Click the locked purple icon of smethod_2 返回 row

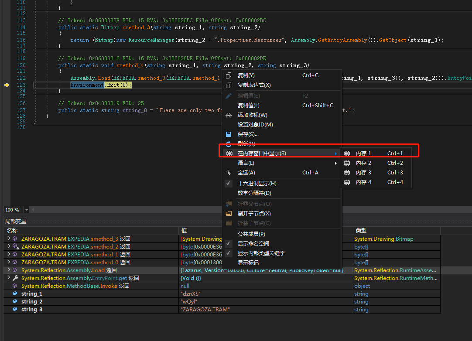tap(15, 246)
